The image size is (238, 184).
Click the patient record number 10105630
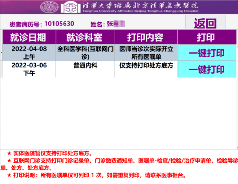[59, 24]
